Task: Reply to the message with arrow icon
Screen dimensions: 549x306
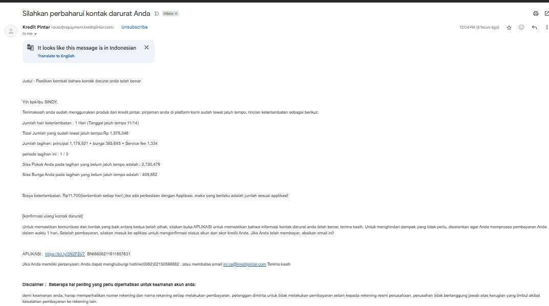Action: [534, 28]
